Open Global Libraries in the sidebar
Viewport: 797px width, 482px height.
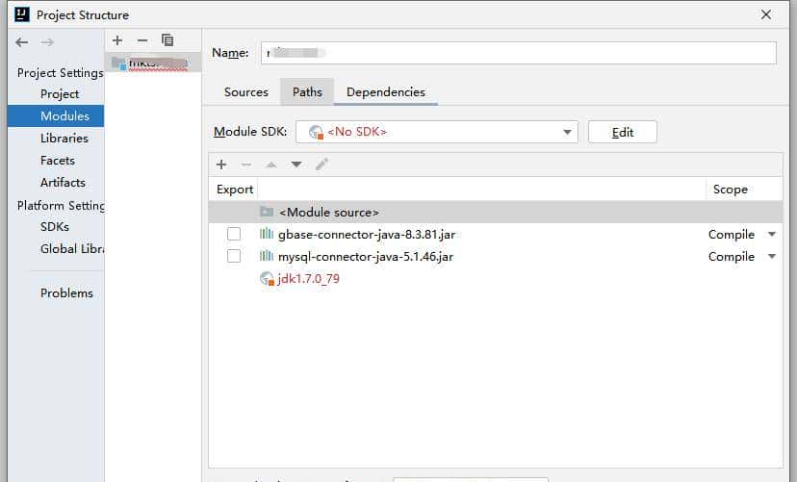(x=72, y=249)
